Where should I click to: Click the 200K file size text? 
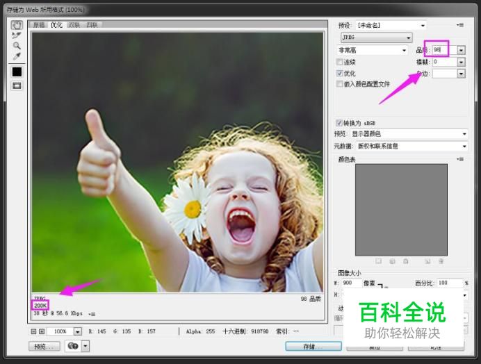[40, 306]
